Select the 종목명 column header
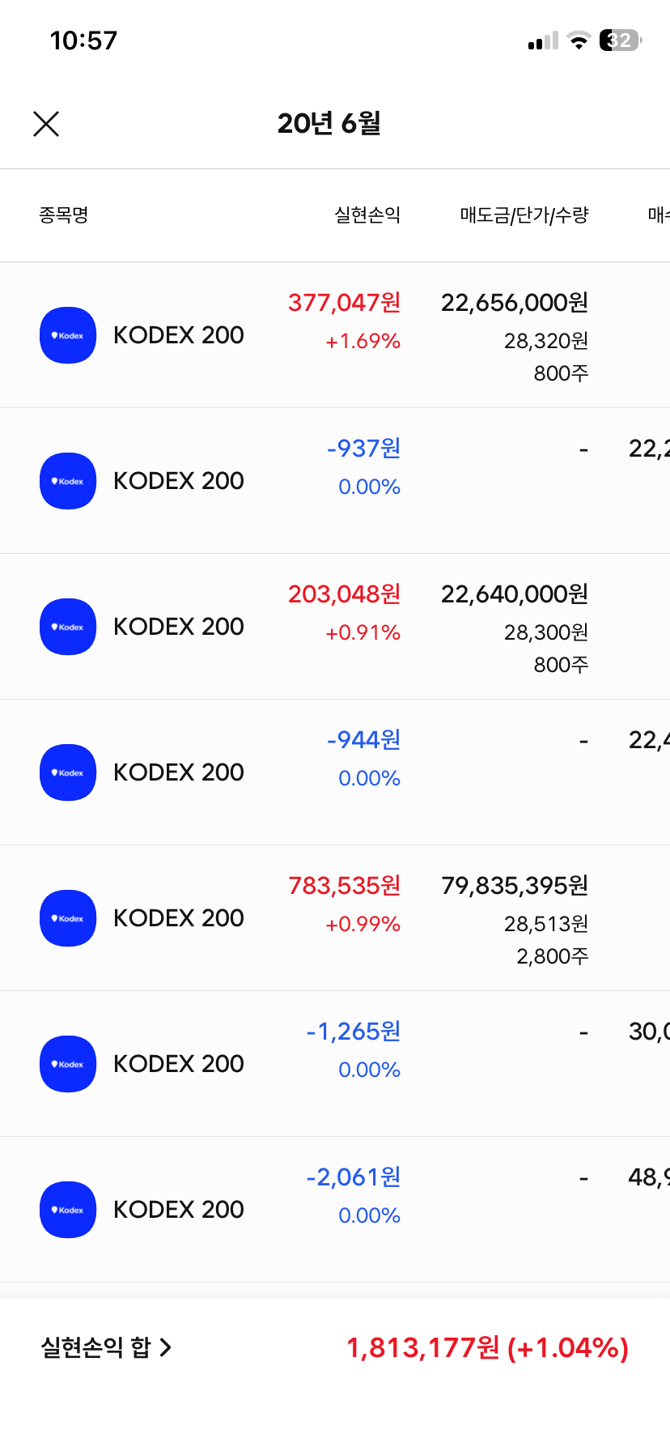Screen dimensions: 670x1451 [x=64, y=215]
